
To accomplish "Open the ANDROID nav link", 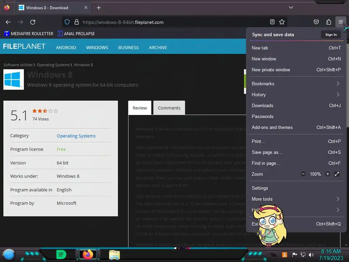I will (66, 47).
